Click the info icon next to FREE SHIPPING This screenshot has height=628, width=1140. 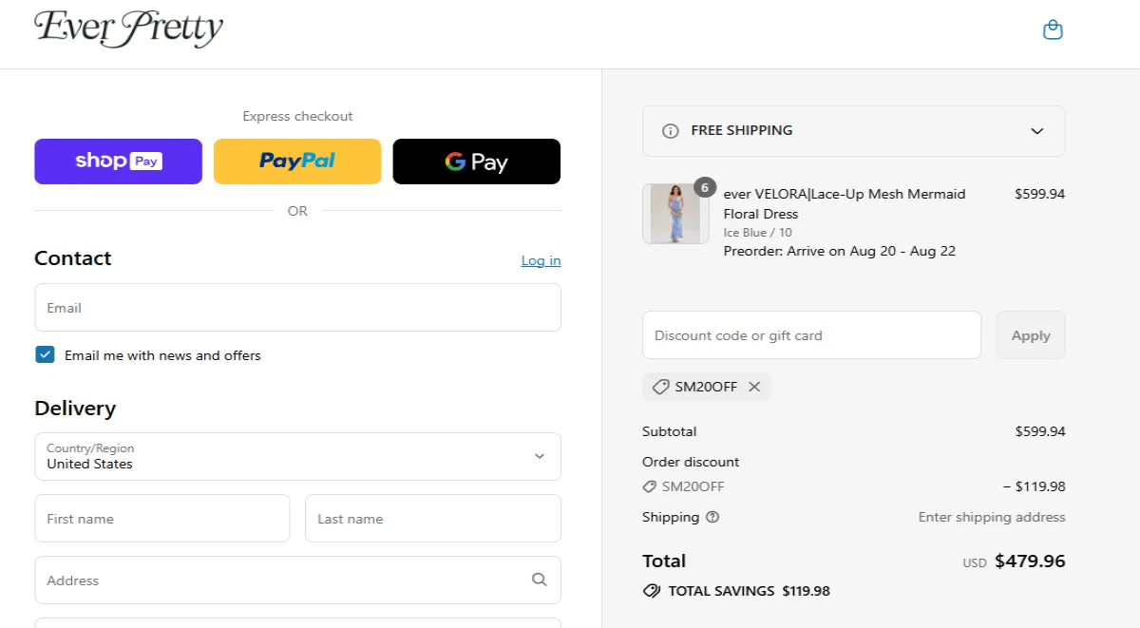(673, 130)
